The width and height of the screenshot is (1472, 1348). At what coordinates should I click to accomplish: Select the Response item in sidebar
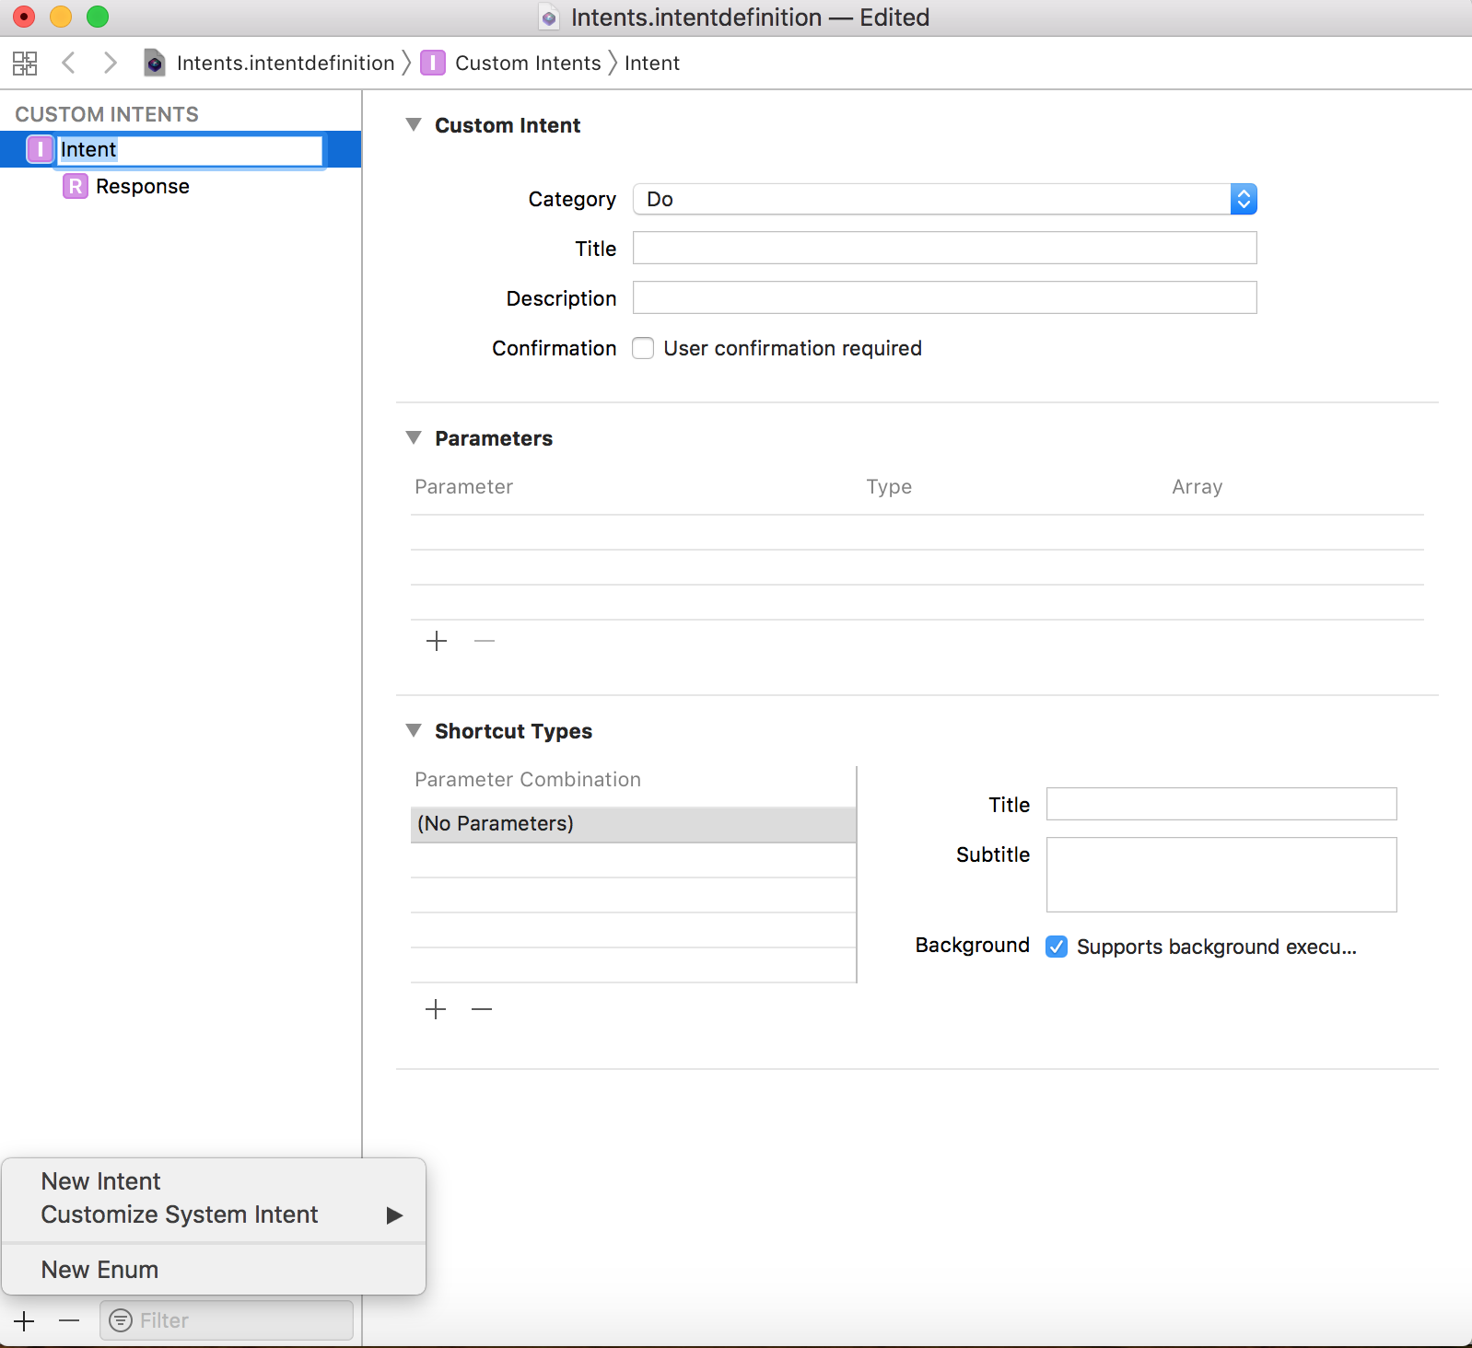coord(143,186)
